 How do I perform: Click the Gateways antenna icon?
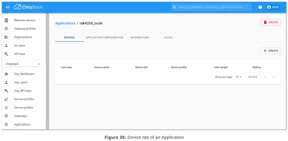(x=6, y=116)
